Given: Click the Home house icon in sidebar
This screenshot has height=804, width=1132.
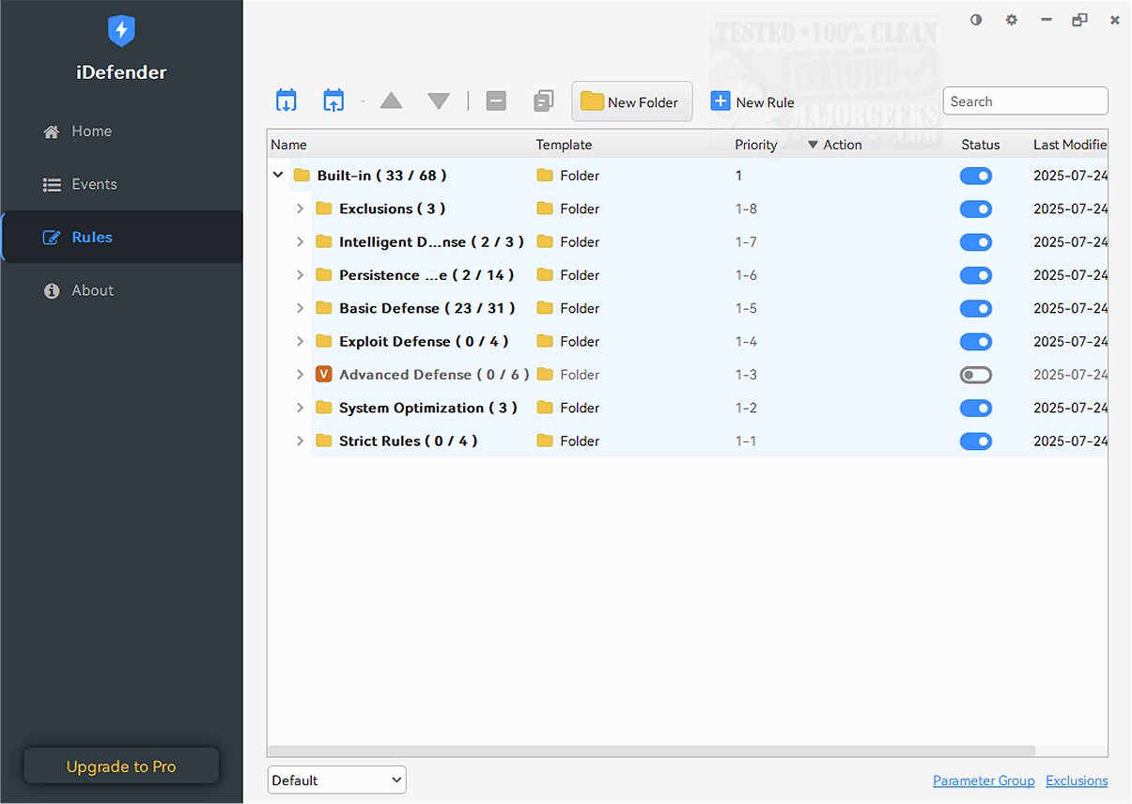Looking at the screenshot, I should coord(52,131).
